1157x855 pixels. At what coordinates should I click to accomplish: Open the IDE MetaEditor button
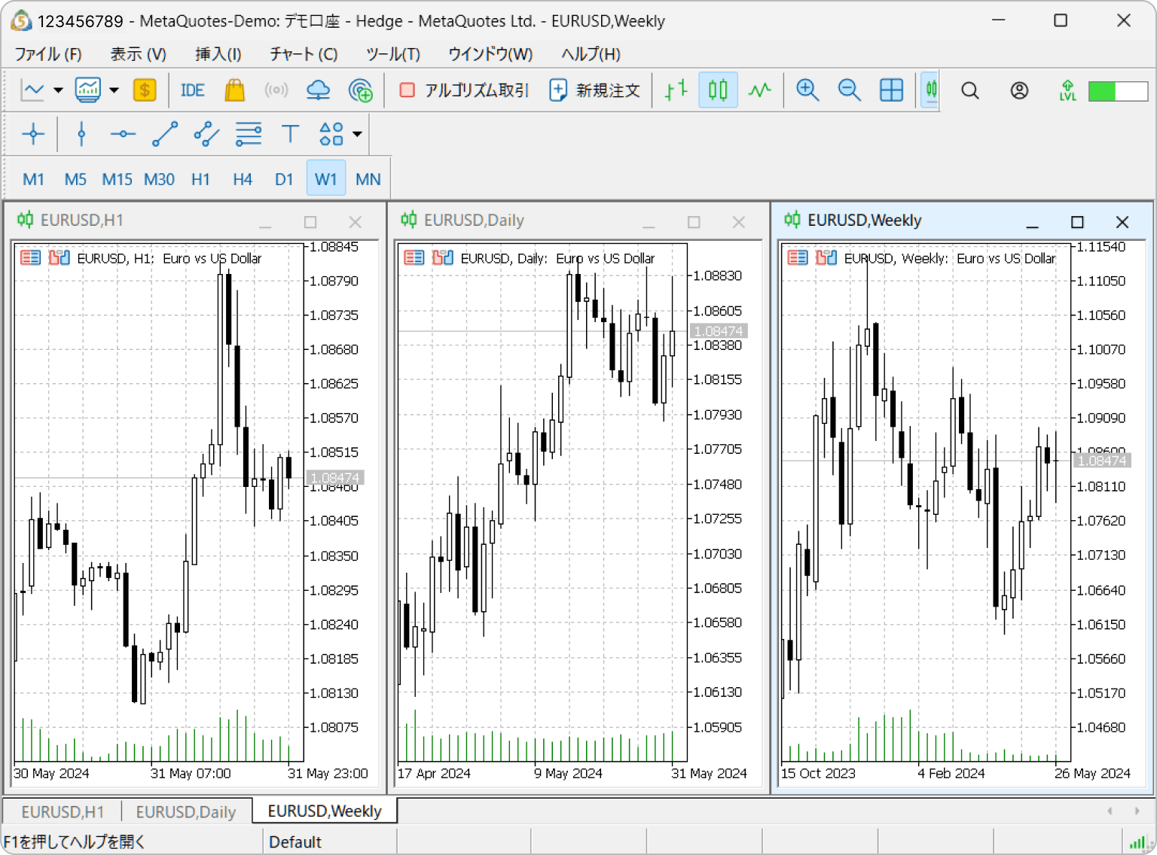[x=192, y=90]
